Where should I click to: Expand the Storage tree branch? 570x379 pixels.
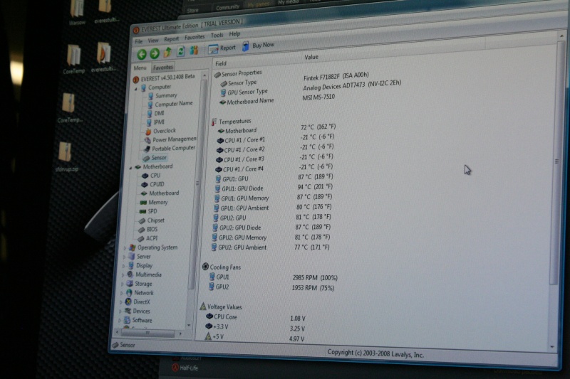point(121,284)
